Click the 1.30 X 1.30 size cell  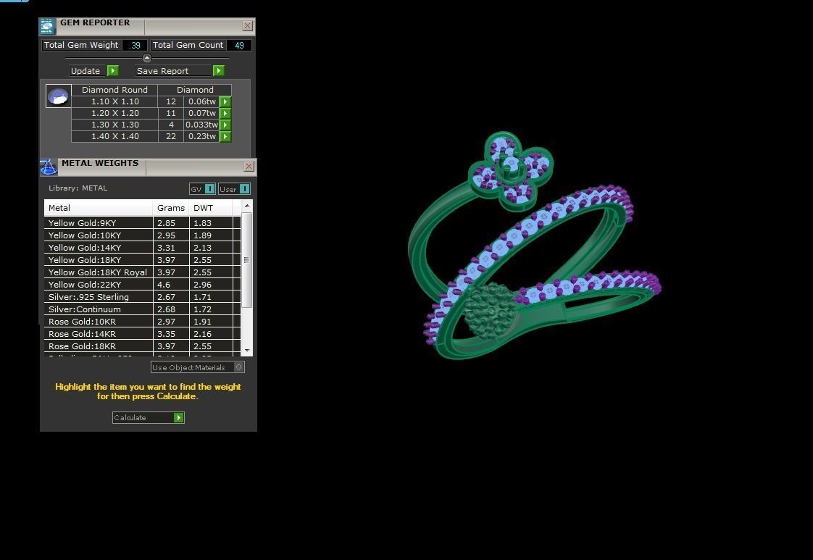tap(114, 125)
